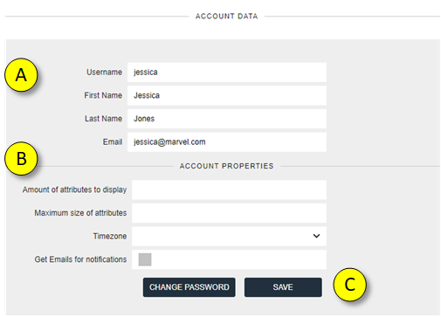Click the CHANGE PASSWORD button

click(x=189, y=287)
